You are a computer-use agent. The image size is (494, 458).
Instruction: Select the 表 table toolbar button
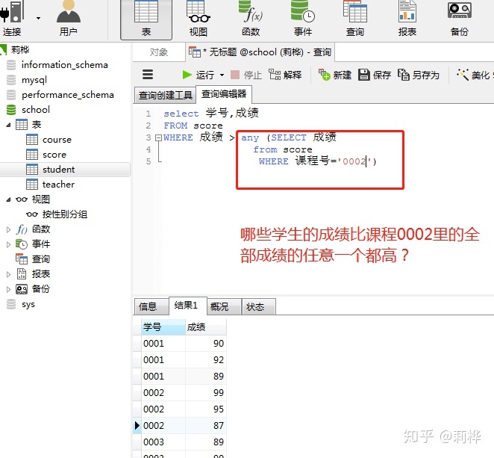pyautogui.click(x=146, y=19)
